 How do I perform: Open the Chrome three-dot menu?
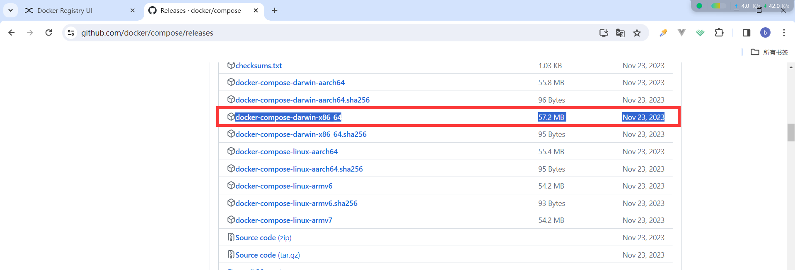784,33
